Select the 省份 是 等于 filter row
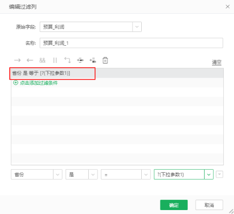The width and height of the screenshot is (234, 214). [x=117, y=73]
